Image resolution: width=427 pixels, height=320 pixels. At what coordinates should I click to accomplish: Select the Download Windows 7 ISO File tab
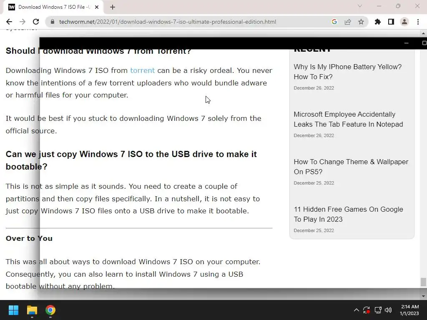53,7
